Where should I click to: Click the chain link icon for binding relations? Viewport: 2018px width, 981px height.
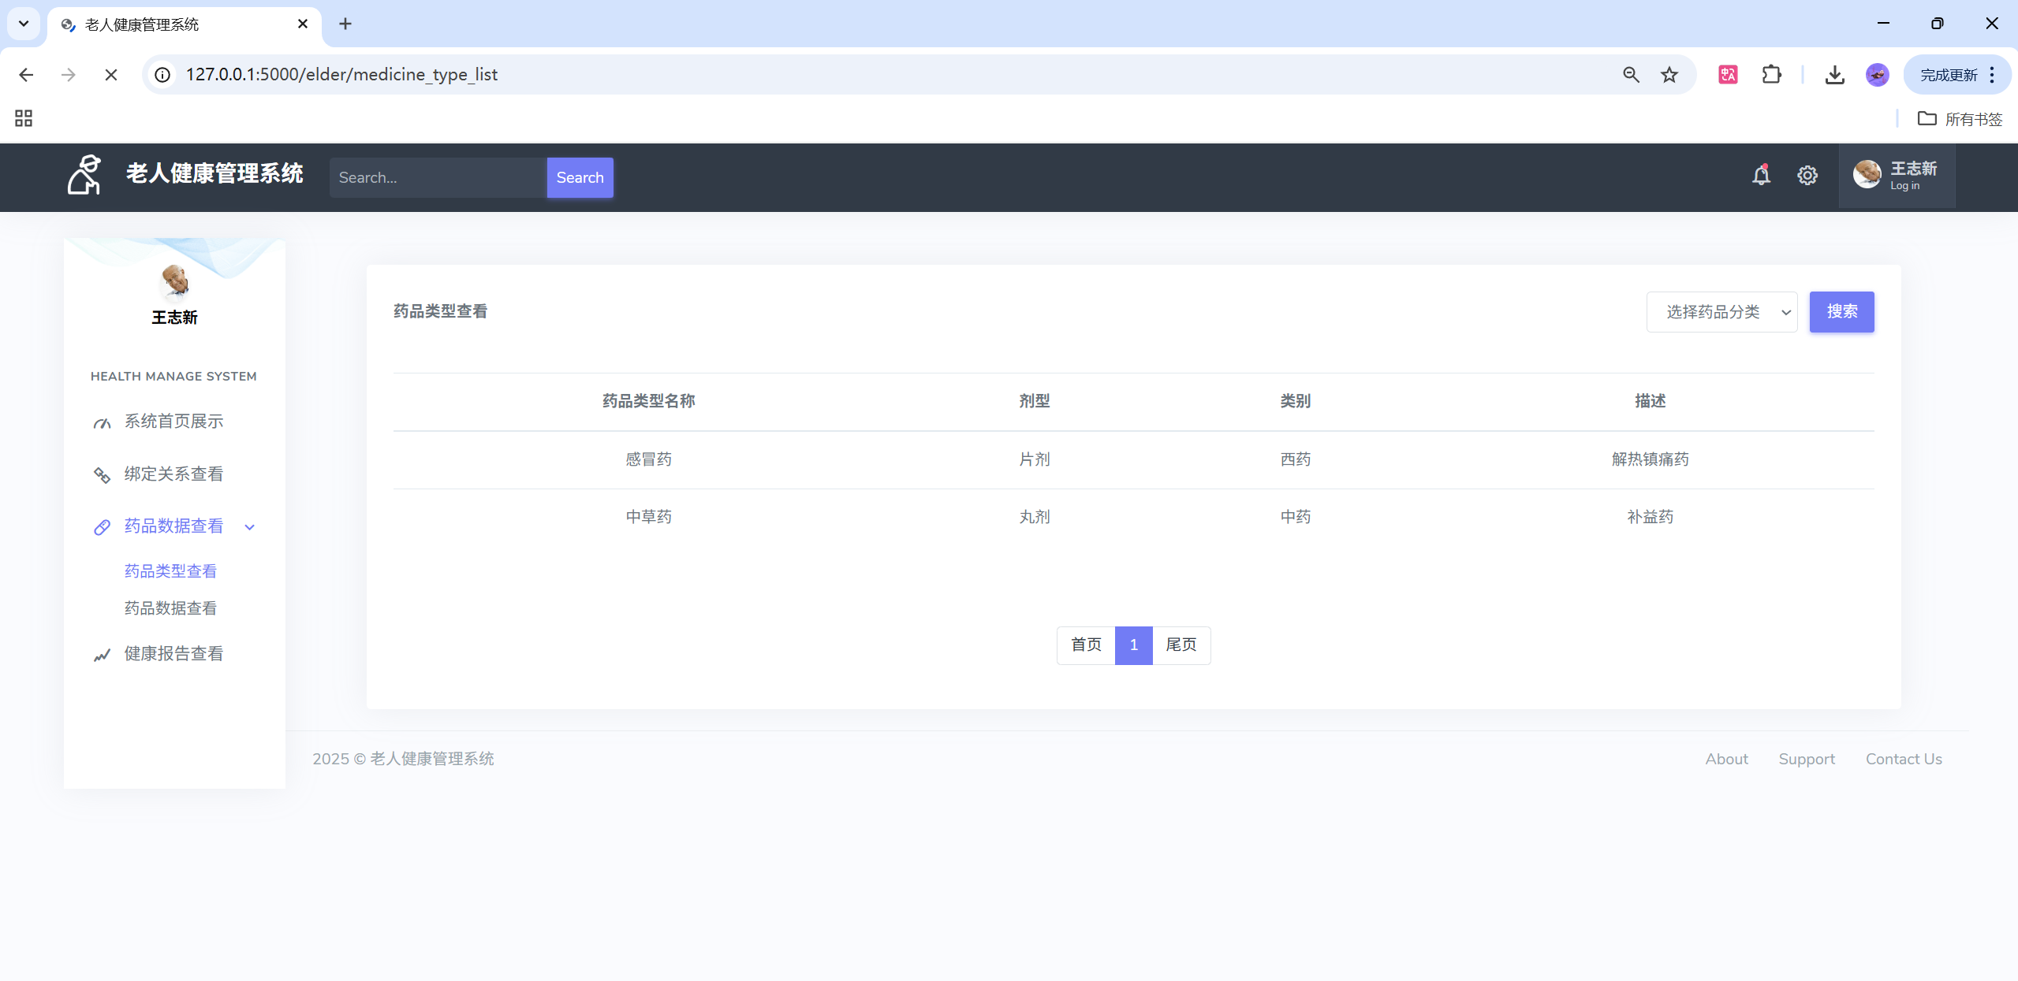click(x=102, y=475)
